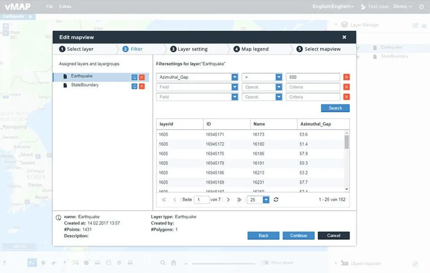
Task: Toggle the Show labels checkbox
Action: [x=265, y=263]
